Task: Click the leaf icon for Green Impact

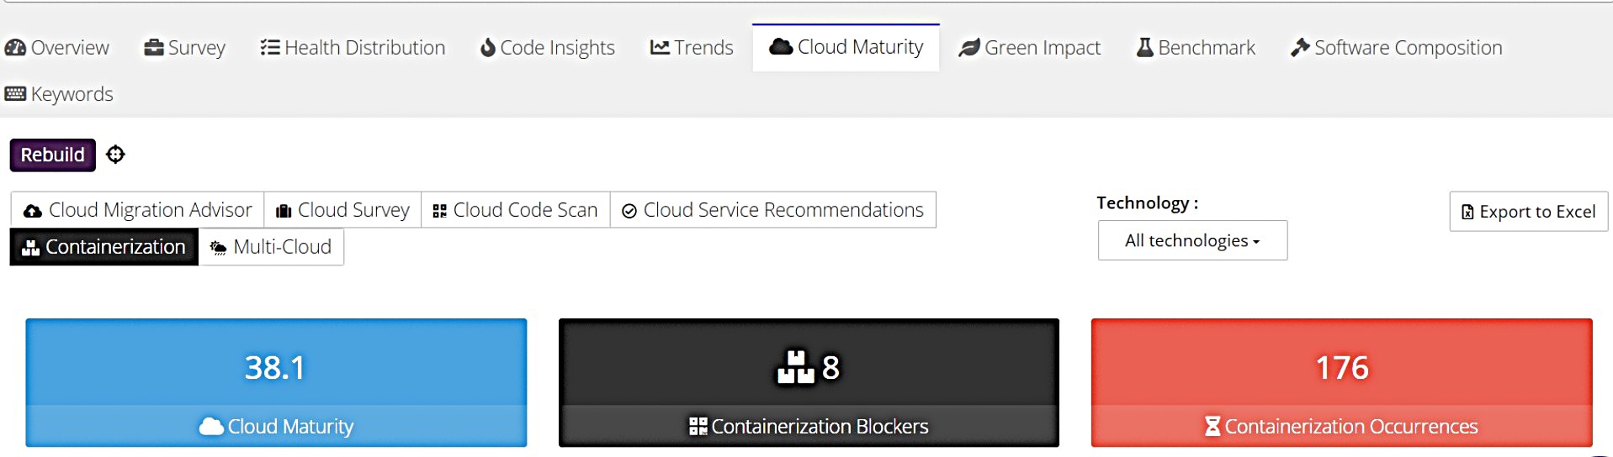Action: coord(969,48)
